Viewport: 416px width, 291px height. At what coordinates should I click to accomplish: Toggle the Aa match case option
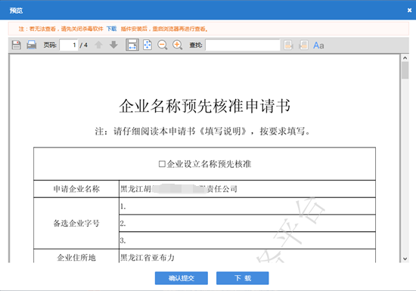[318, 45]
